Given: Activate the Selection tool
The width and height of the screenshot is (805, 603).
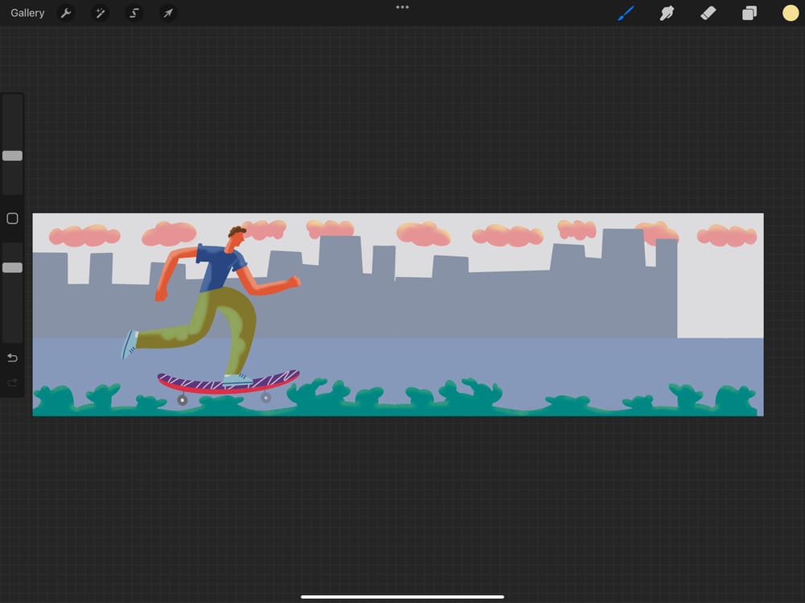Looking at the screenshot, I should (x=134, y=13).
